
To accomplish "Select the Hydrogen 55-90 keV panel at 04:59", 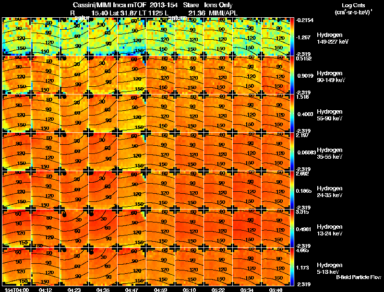I will [x=160, y=113].
